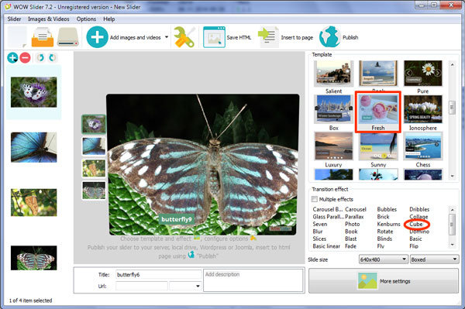Open the 640x480 slide size dropdown

[x=383, y=259]
